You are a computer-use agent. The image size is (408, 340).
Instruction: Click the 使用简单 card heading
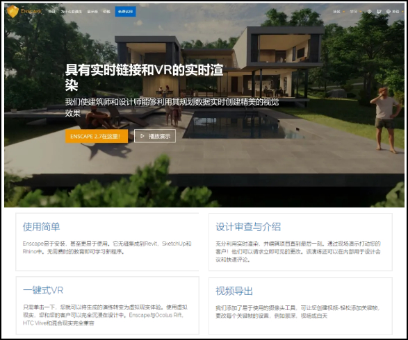42,227
